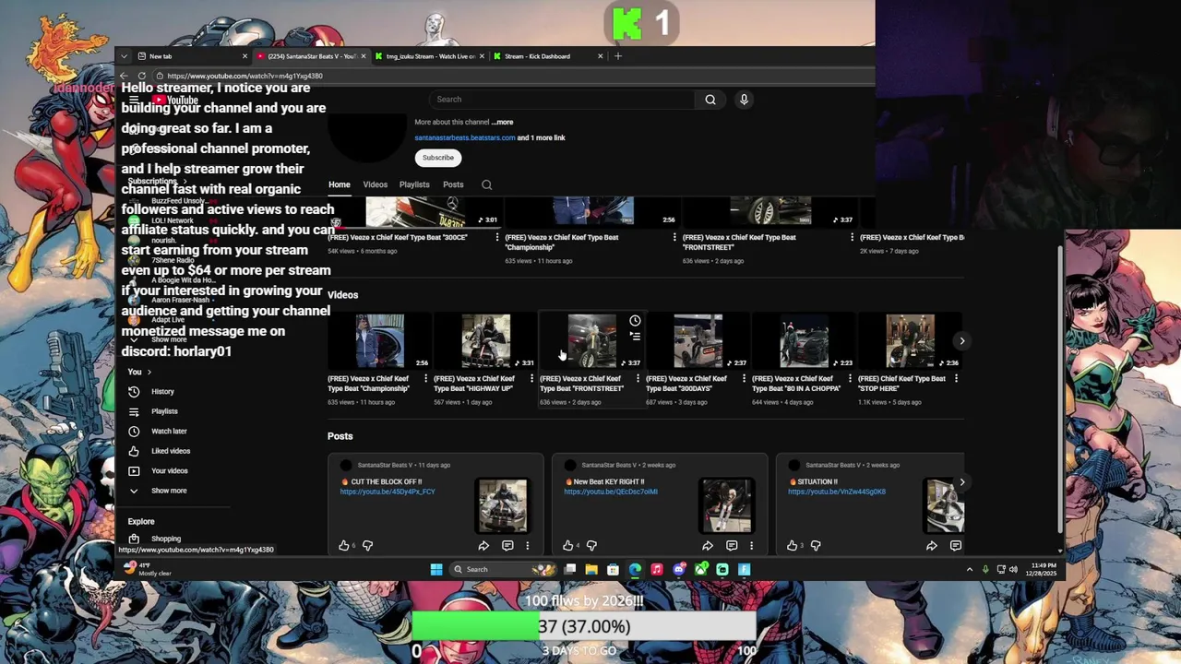Viewport: 1181px width, 664px height.
Task: Play HIGHWAY UP video thumbnail
Action: click(x=485, y=340)
